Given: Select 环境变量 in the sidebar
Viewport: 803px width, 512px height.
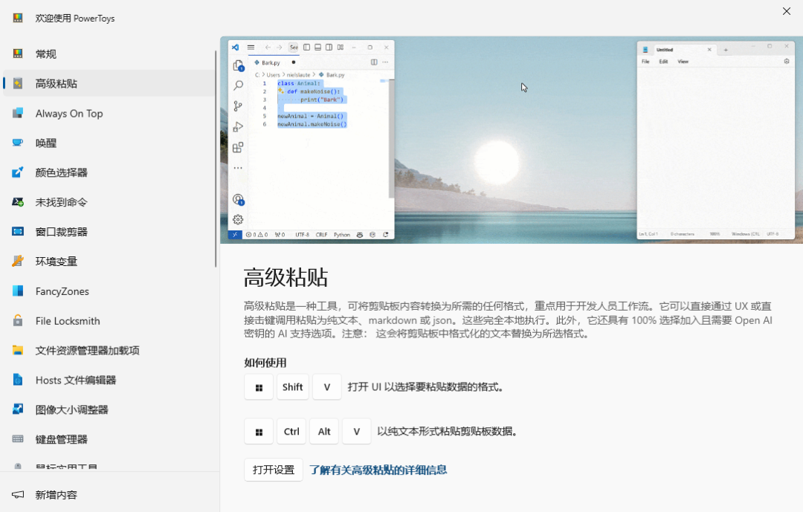Looking at the screenshot, I should 108,262.
